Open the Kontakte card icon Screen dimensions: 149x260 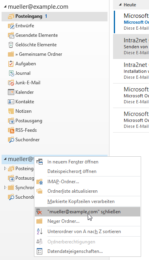11,102
